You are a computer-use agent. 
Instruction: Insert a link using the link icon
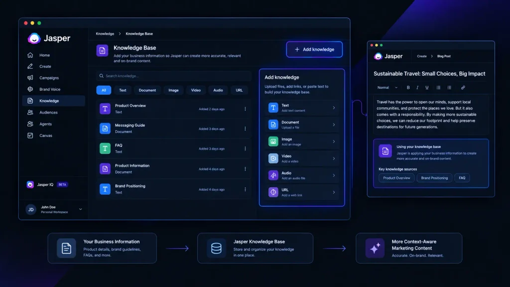463,88
